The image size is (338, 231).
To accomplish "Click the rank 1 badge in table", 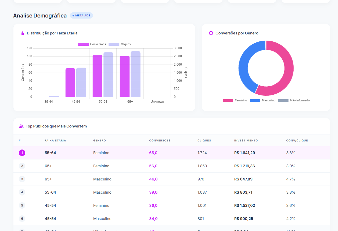I will [x=22, y=153].
